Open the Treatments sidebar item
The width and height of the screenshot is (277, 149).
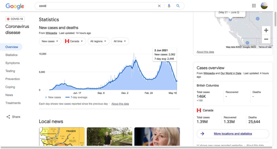[13, 103]
